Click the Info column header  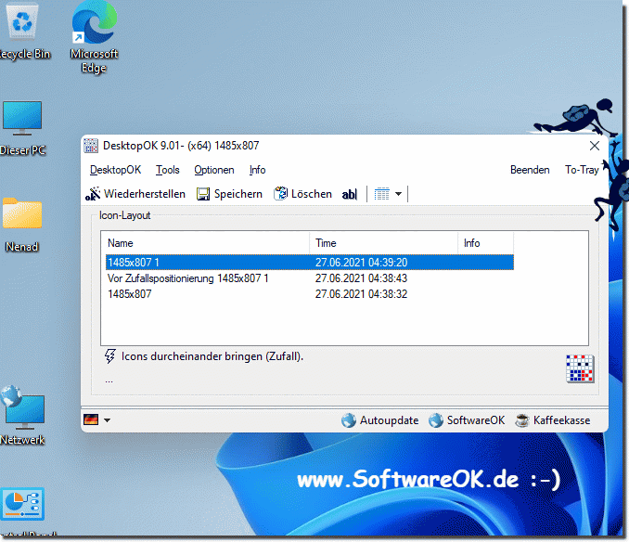(485, 243)
